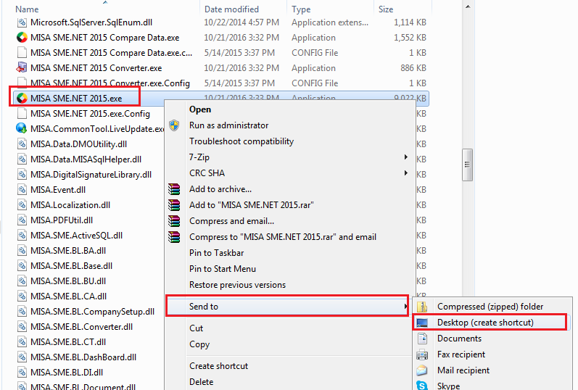Choose Troubleshoot compatibility

pos(241,141)
